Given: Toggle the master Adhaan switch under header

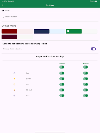Looking at the screenshot, I should (x=62, y=67).
